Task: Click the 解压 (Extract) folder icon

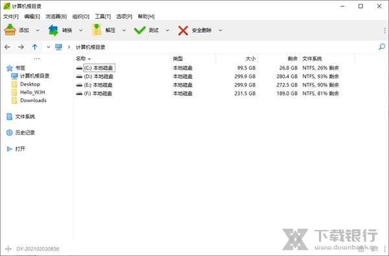Action: tap(96, 30)
